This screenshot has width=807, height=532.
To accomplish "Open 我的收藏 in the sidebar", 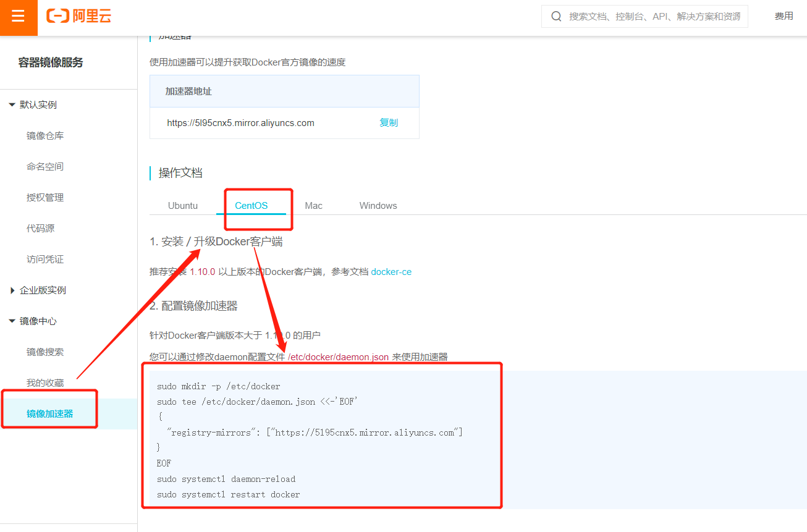I will [45, 383].
